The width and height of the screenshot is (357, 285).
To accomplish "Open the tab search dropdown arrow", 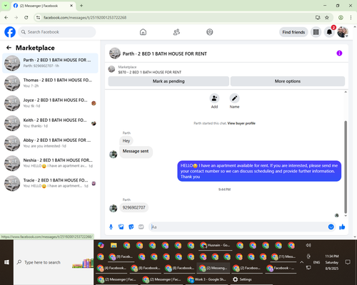I will [6, 6].
